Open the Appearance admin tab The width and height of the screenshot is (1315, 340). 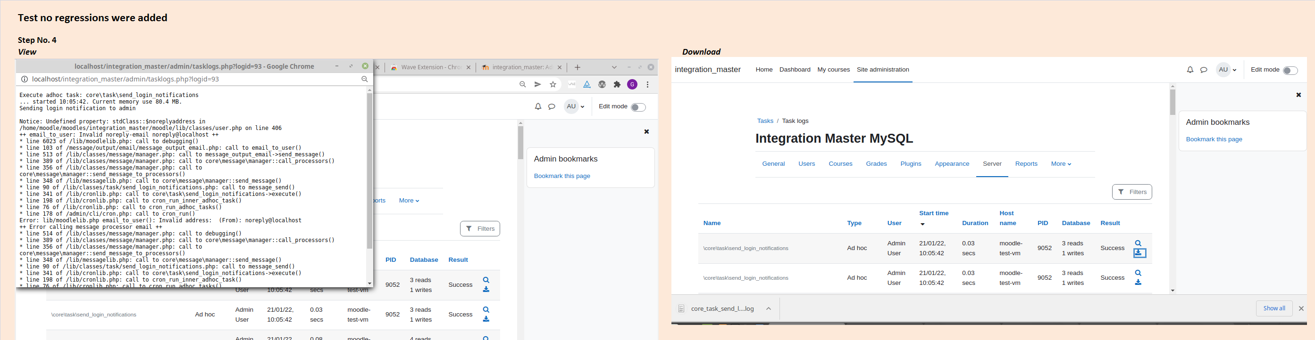[952, 164]
